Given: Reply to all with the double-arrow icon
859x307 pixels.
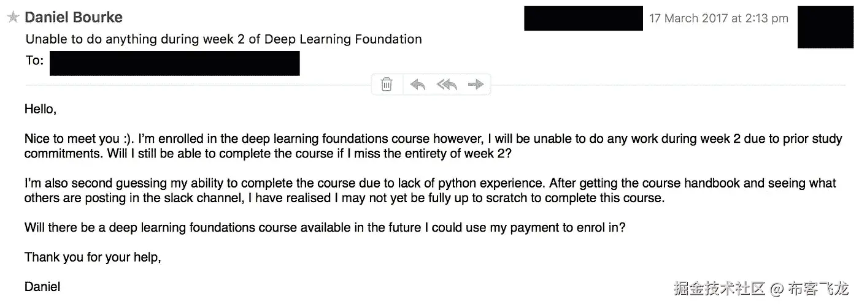Looking at the screenshot, I should point(447,85).
